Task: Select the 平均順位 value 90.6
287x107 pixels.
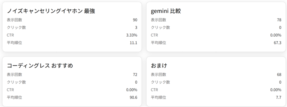Action: 133,98
